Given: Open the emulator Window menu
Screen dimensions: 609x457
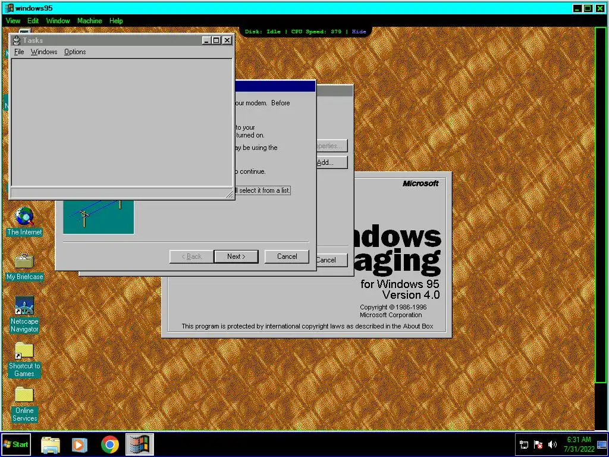Looking at the screenshot, I should point(58,21).
